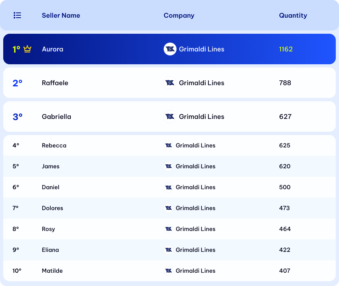Viewport: 339px width, 286px height.
Task: Select the seller name Gabriella
Action: (56, 116)
